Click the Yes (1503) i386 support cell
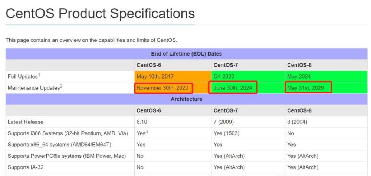This screenshot has width=371, height=176. pyautogui.click(x=226, y=133)
